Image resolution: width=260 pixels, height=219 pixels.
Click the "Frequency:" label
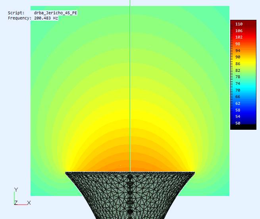click(x=19, y=18)
